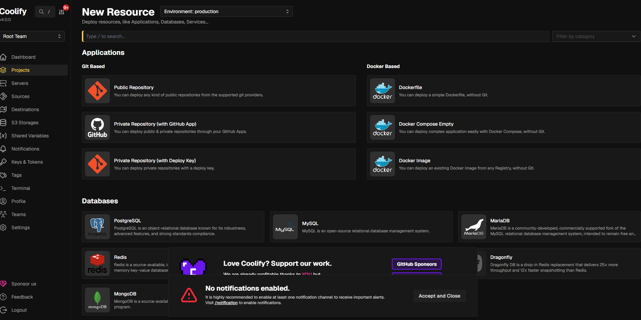Screen dimensions: 641x320
Task: Click the GitHub Sponsors button
Action: (417, 264)
